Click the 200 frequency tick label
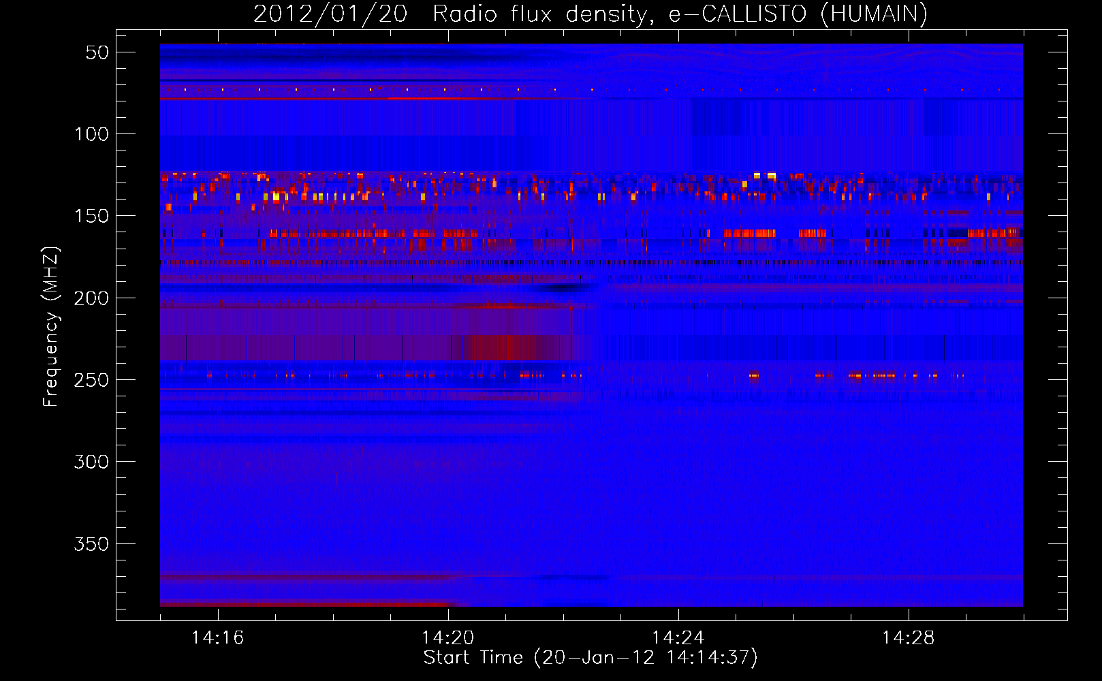 pyautogui.click(x=91, y=298)
